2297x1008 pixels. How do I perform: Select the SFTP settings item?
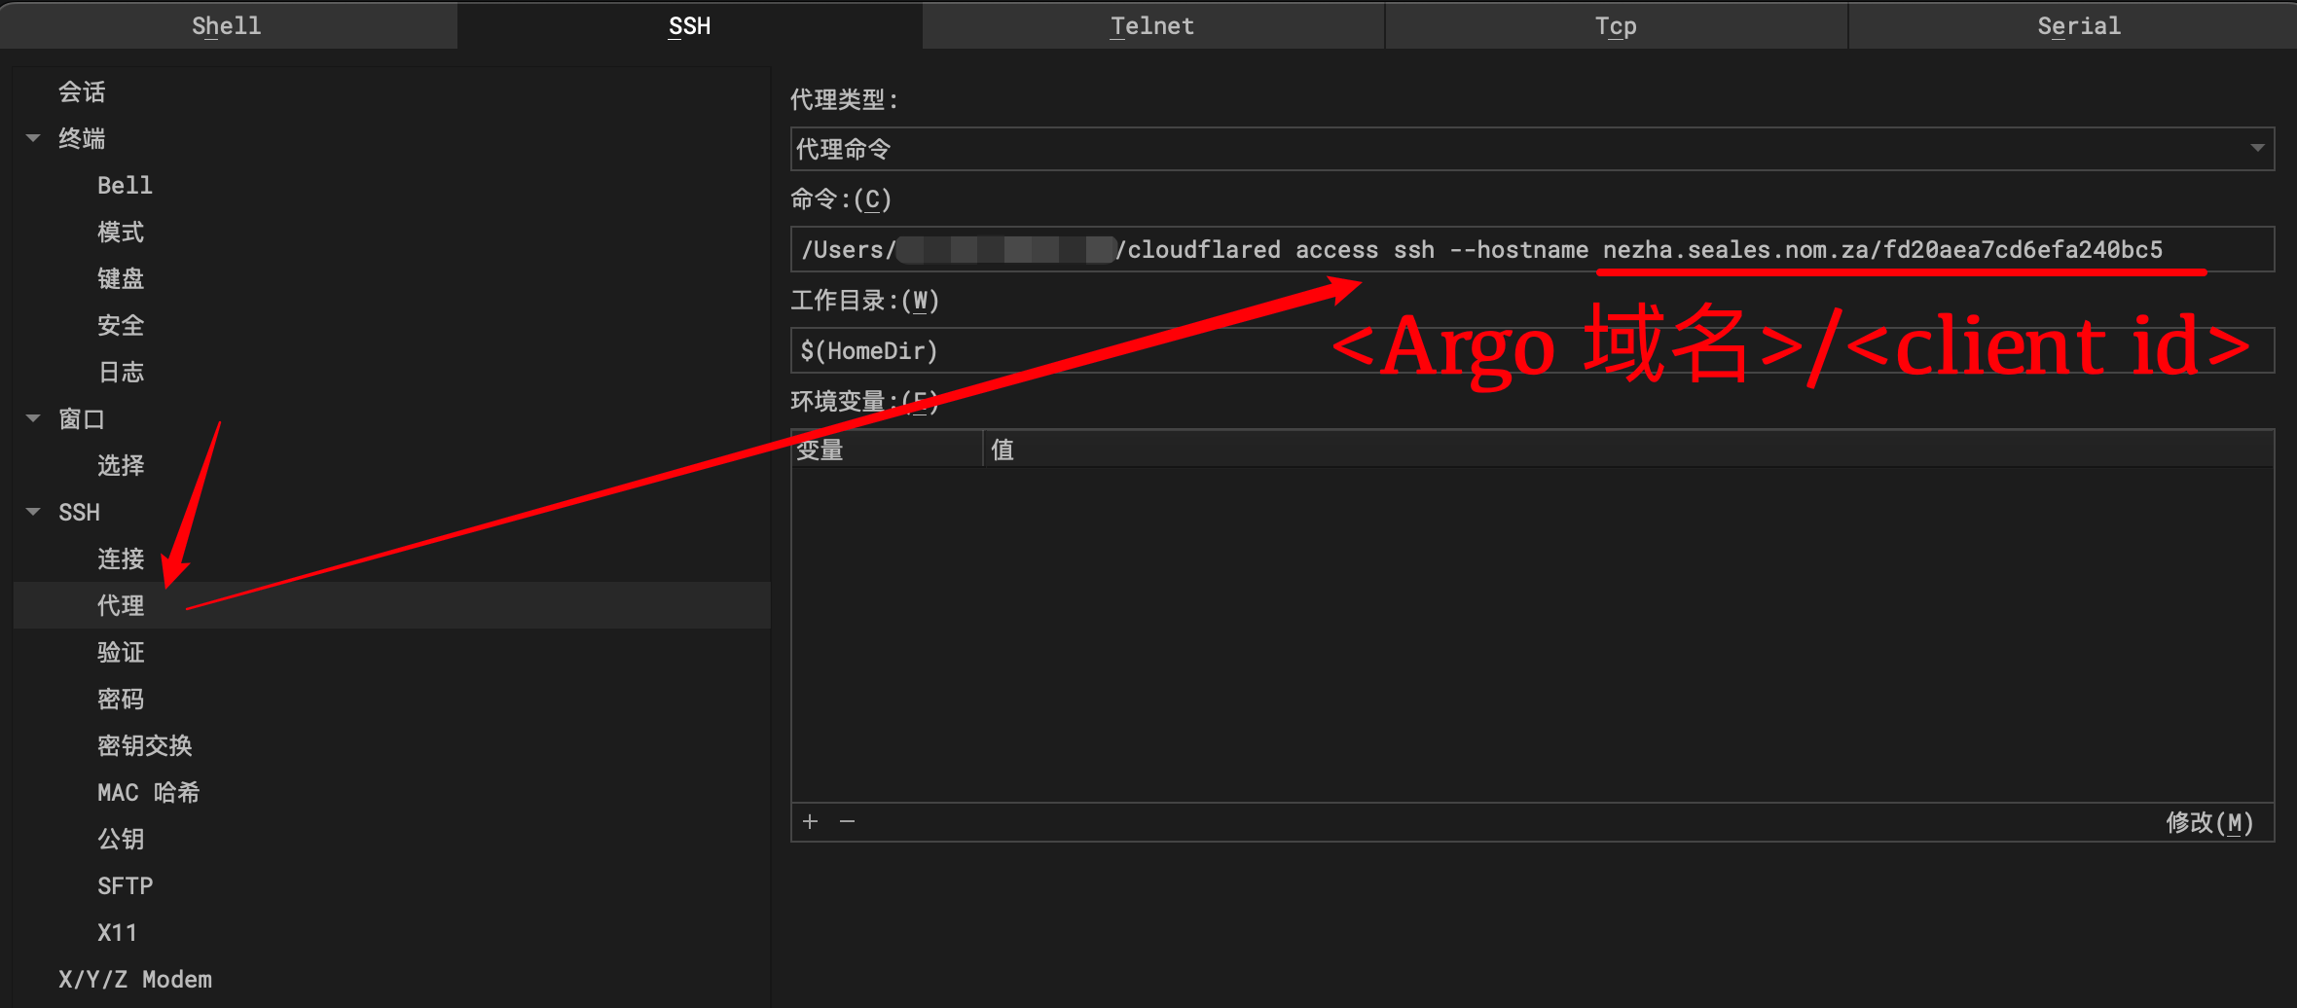(125, 885)
